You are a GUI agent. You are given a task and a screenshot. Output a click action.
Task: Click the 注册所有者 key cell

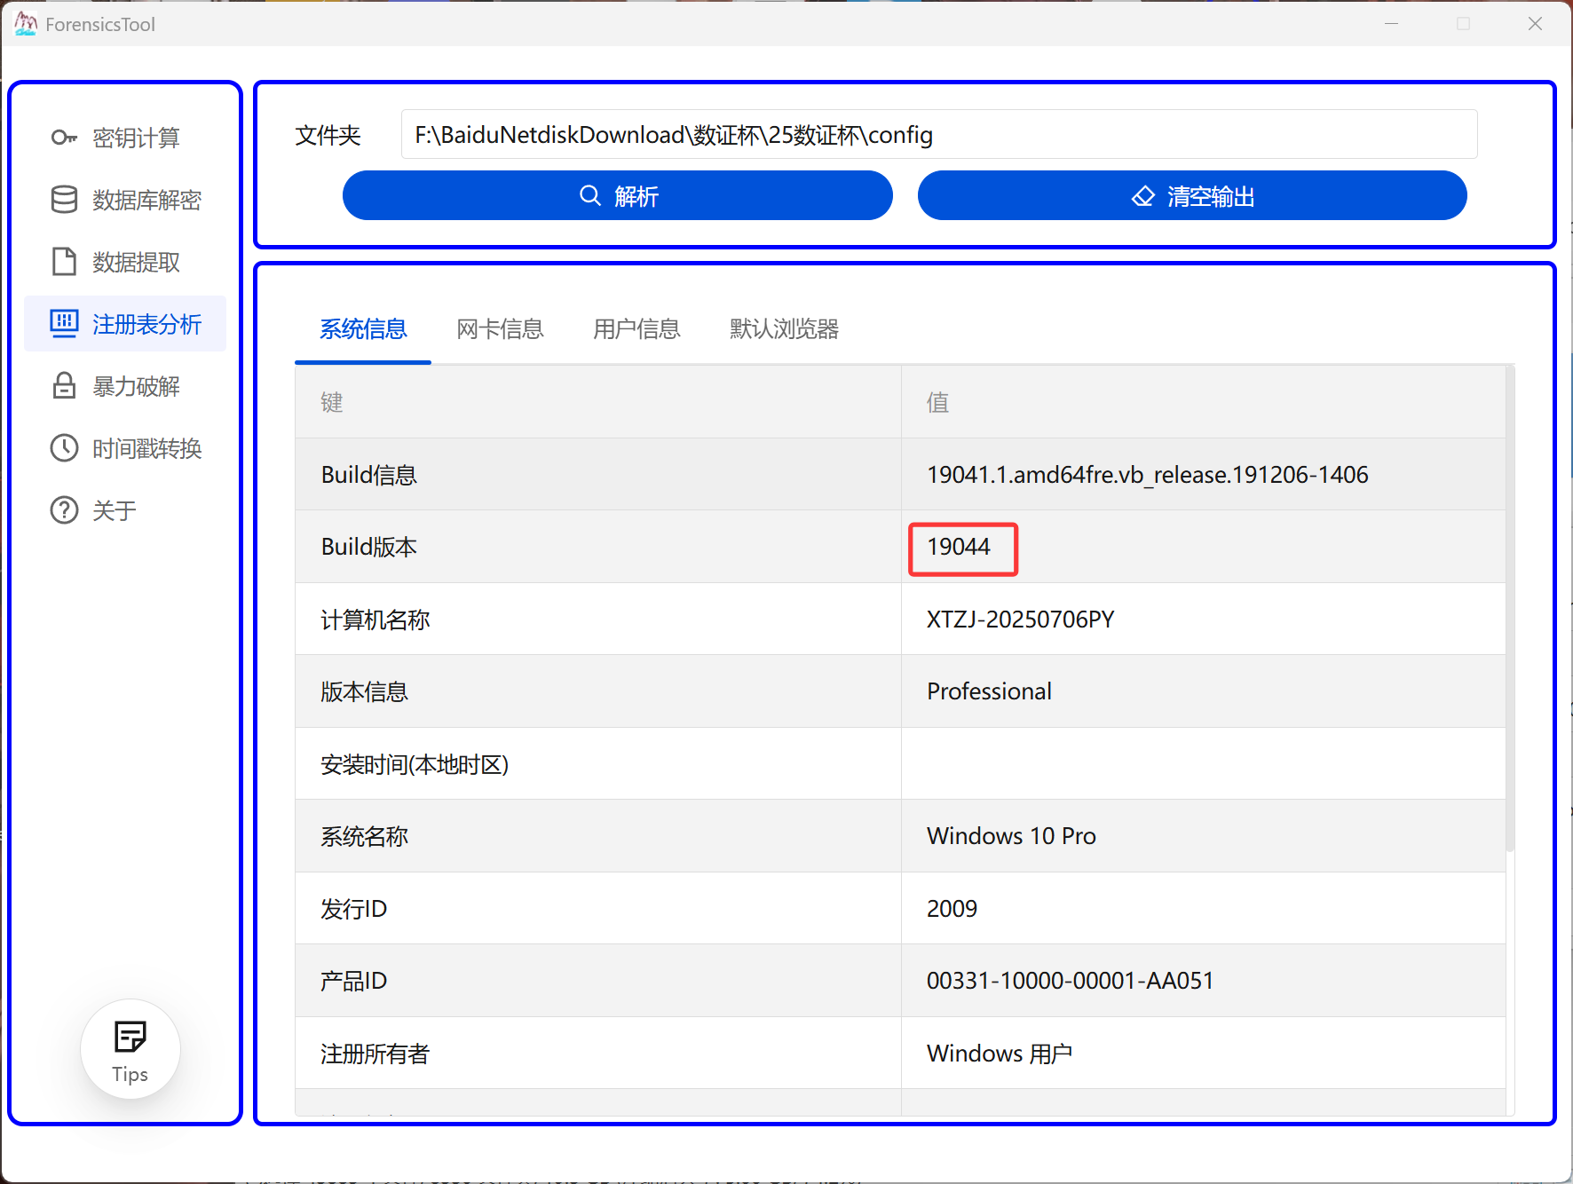pyautogui.click(x=598, y=1054)
